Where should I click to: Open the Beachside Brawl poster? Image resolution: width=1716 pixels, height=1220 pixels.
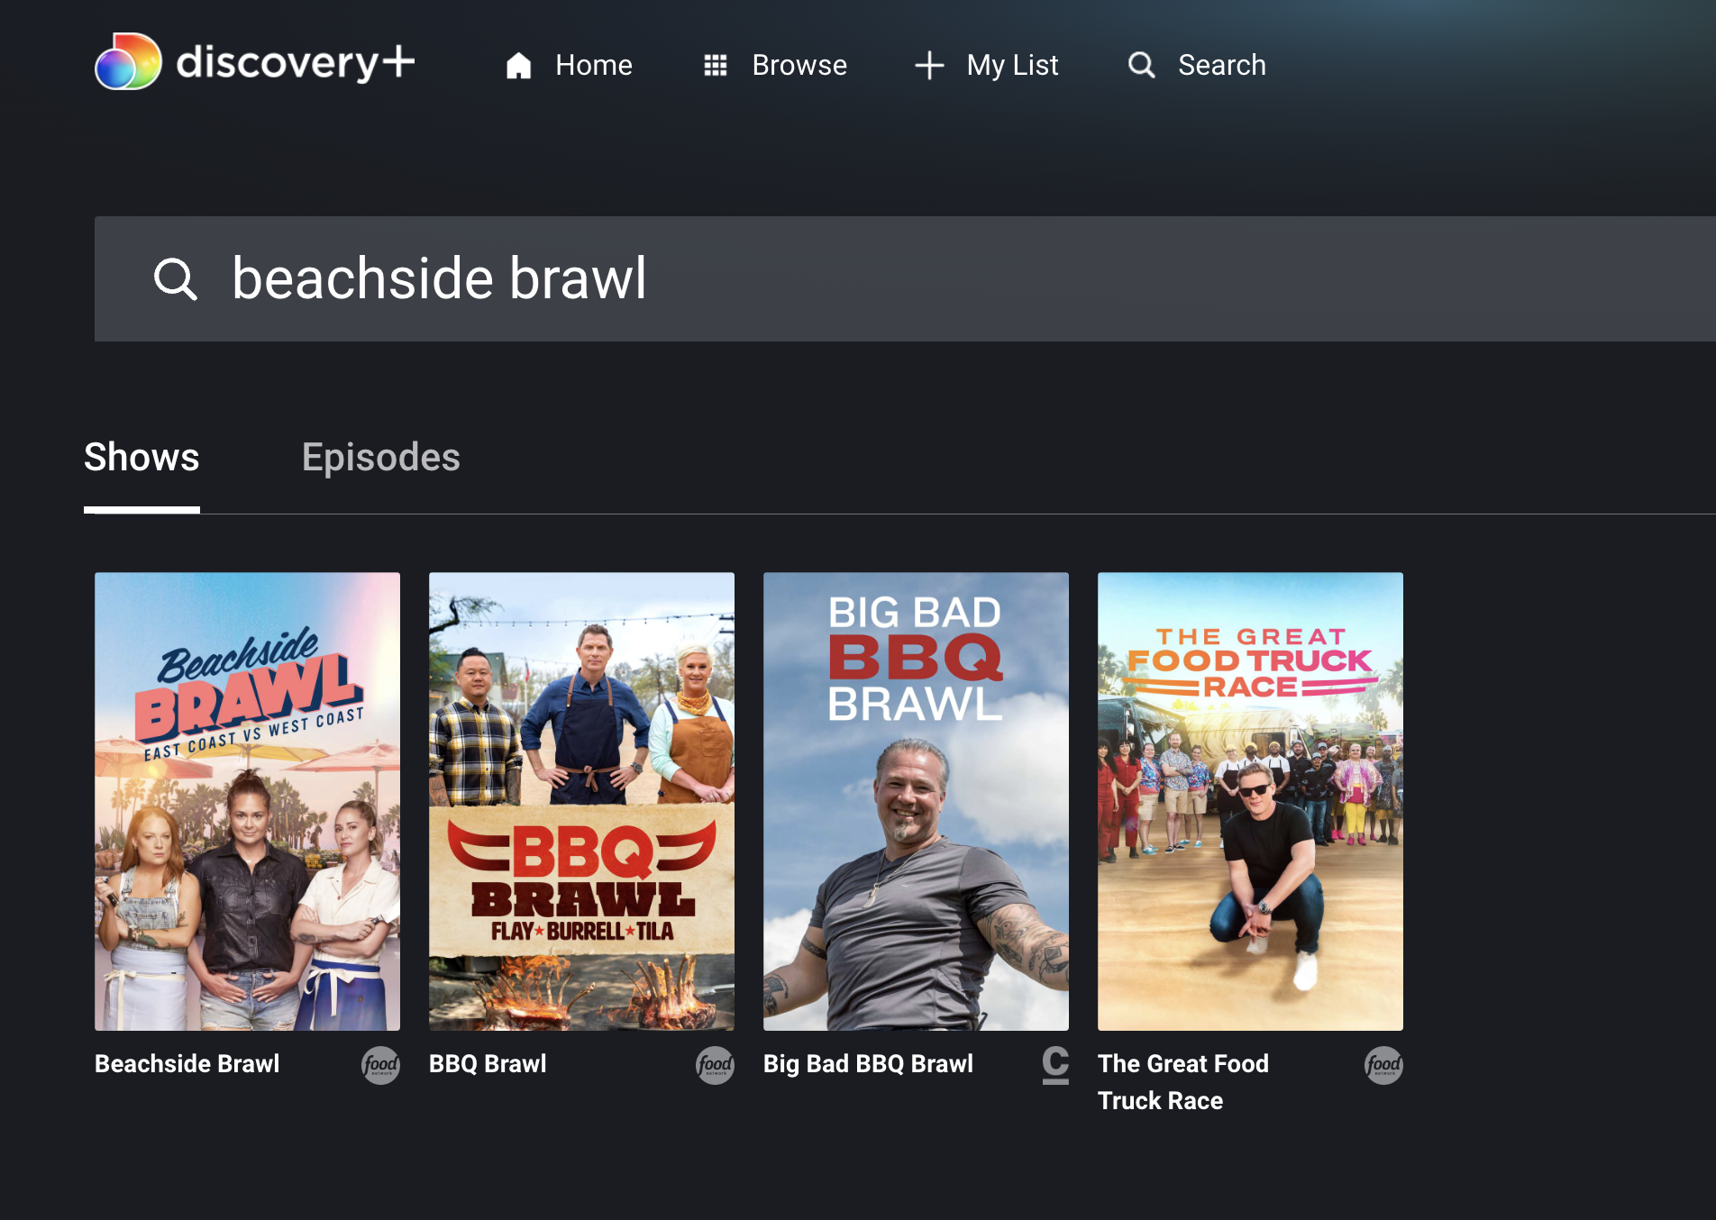[x=247, y=801]
